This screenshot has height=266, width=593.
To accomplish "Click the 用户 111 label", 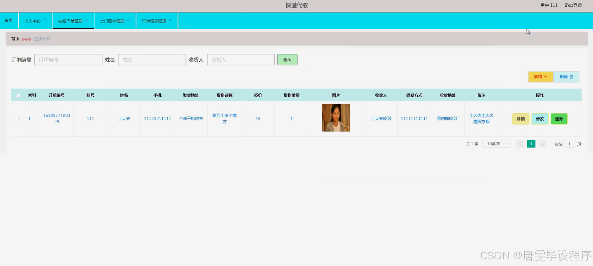I will pos(549,5).
